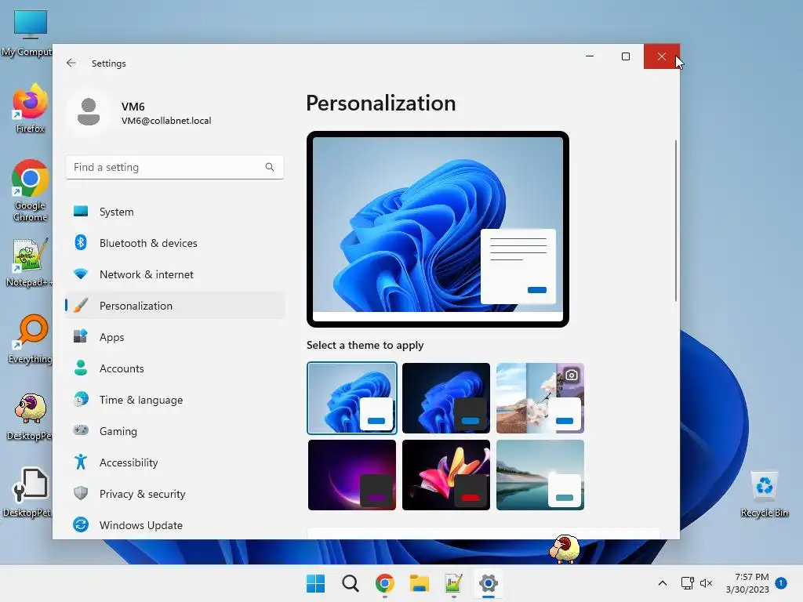The height and width of the screenshot is (602, 803).
Task: Open Chrome from the taskbar
Action: 384,583
